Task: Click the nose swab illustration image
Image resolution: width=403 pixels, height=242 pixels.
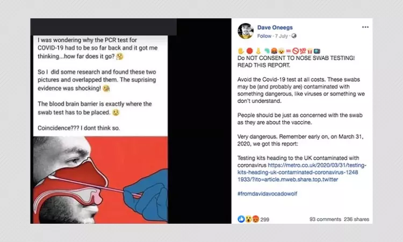Action: (100, 180)
